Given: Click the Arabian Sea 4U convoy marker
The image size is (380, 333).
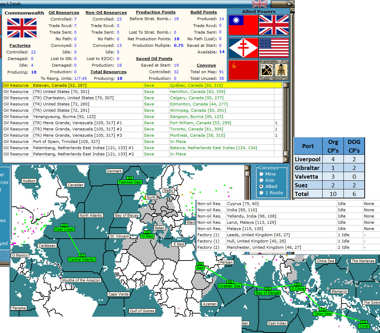Looking at the screenshot, I should click(230, 284).
